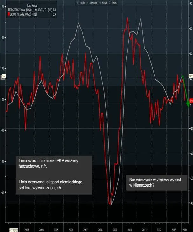Click the red legend square for GRIORFYY
This screenshot has height=232, width=193.
pos(9,14)
